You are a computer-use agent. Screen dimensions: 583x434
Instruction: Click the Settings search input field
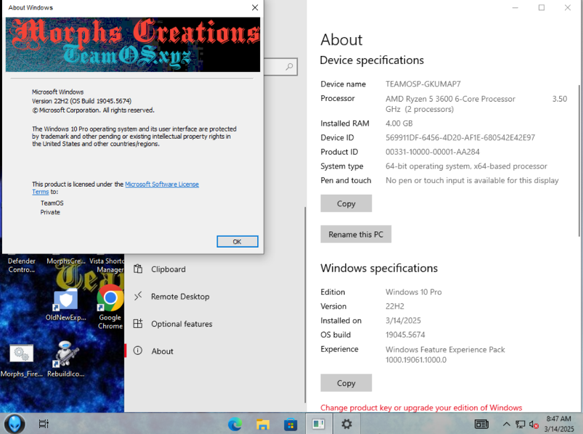(x=281, y=67)
